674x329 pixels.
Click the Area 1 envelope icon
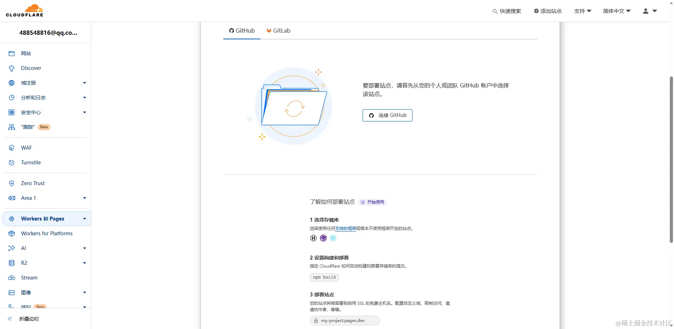(12, 198)
